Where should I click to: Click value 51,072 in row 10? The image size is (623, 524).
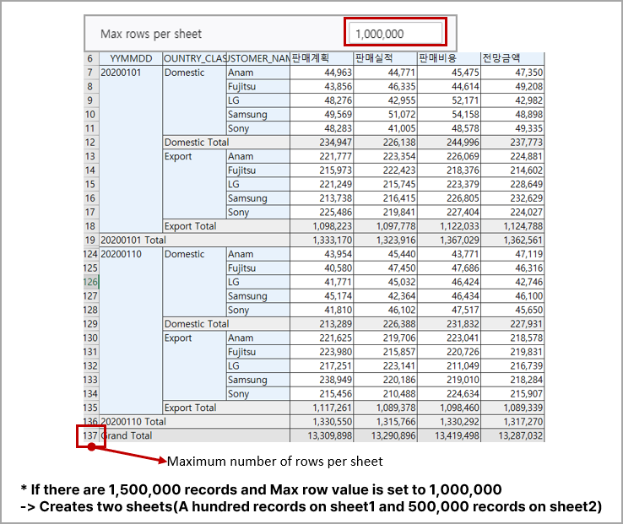[x=385, y=115]
